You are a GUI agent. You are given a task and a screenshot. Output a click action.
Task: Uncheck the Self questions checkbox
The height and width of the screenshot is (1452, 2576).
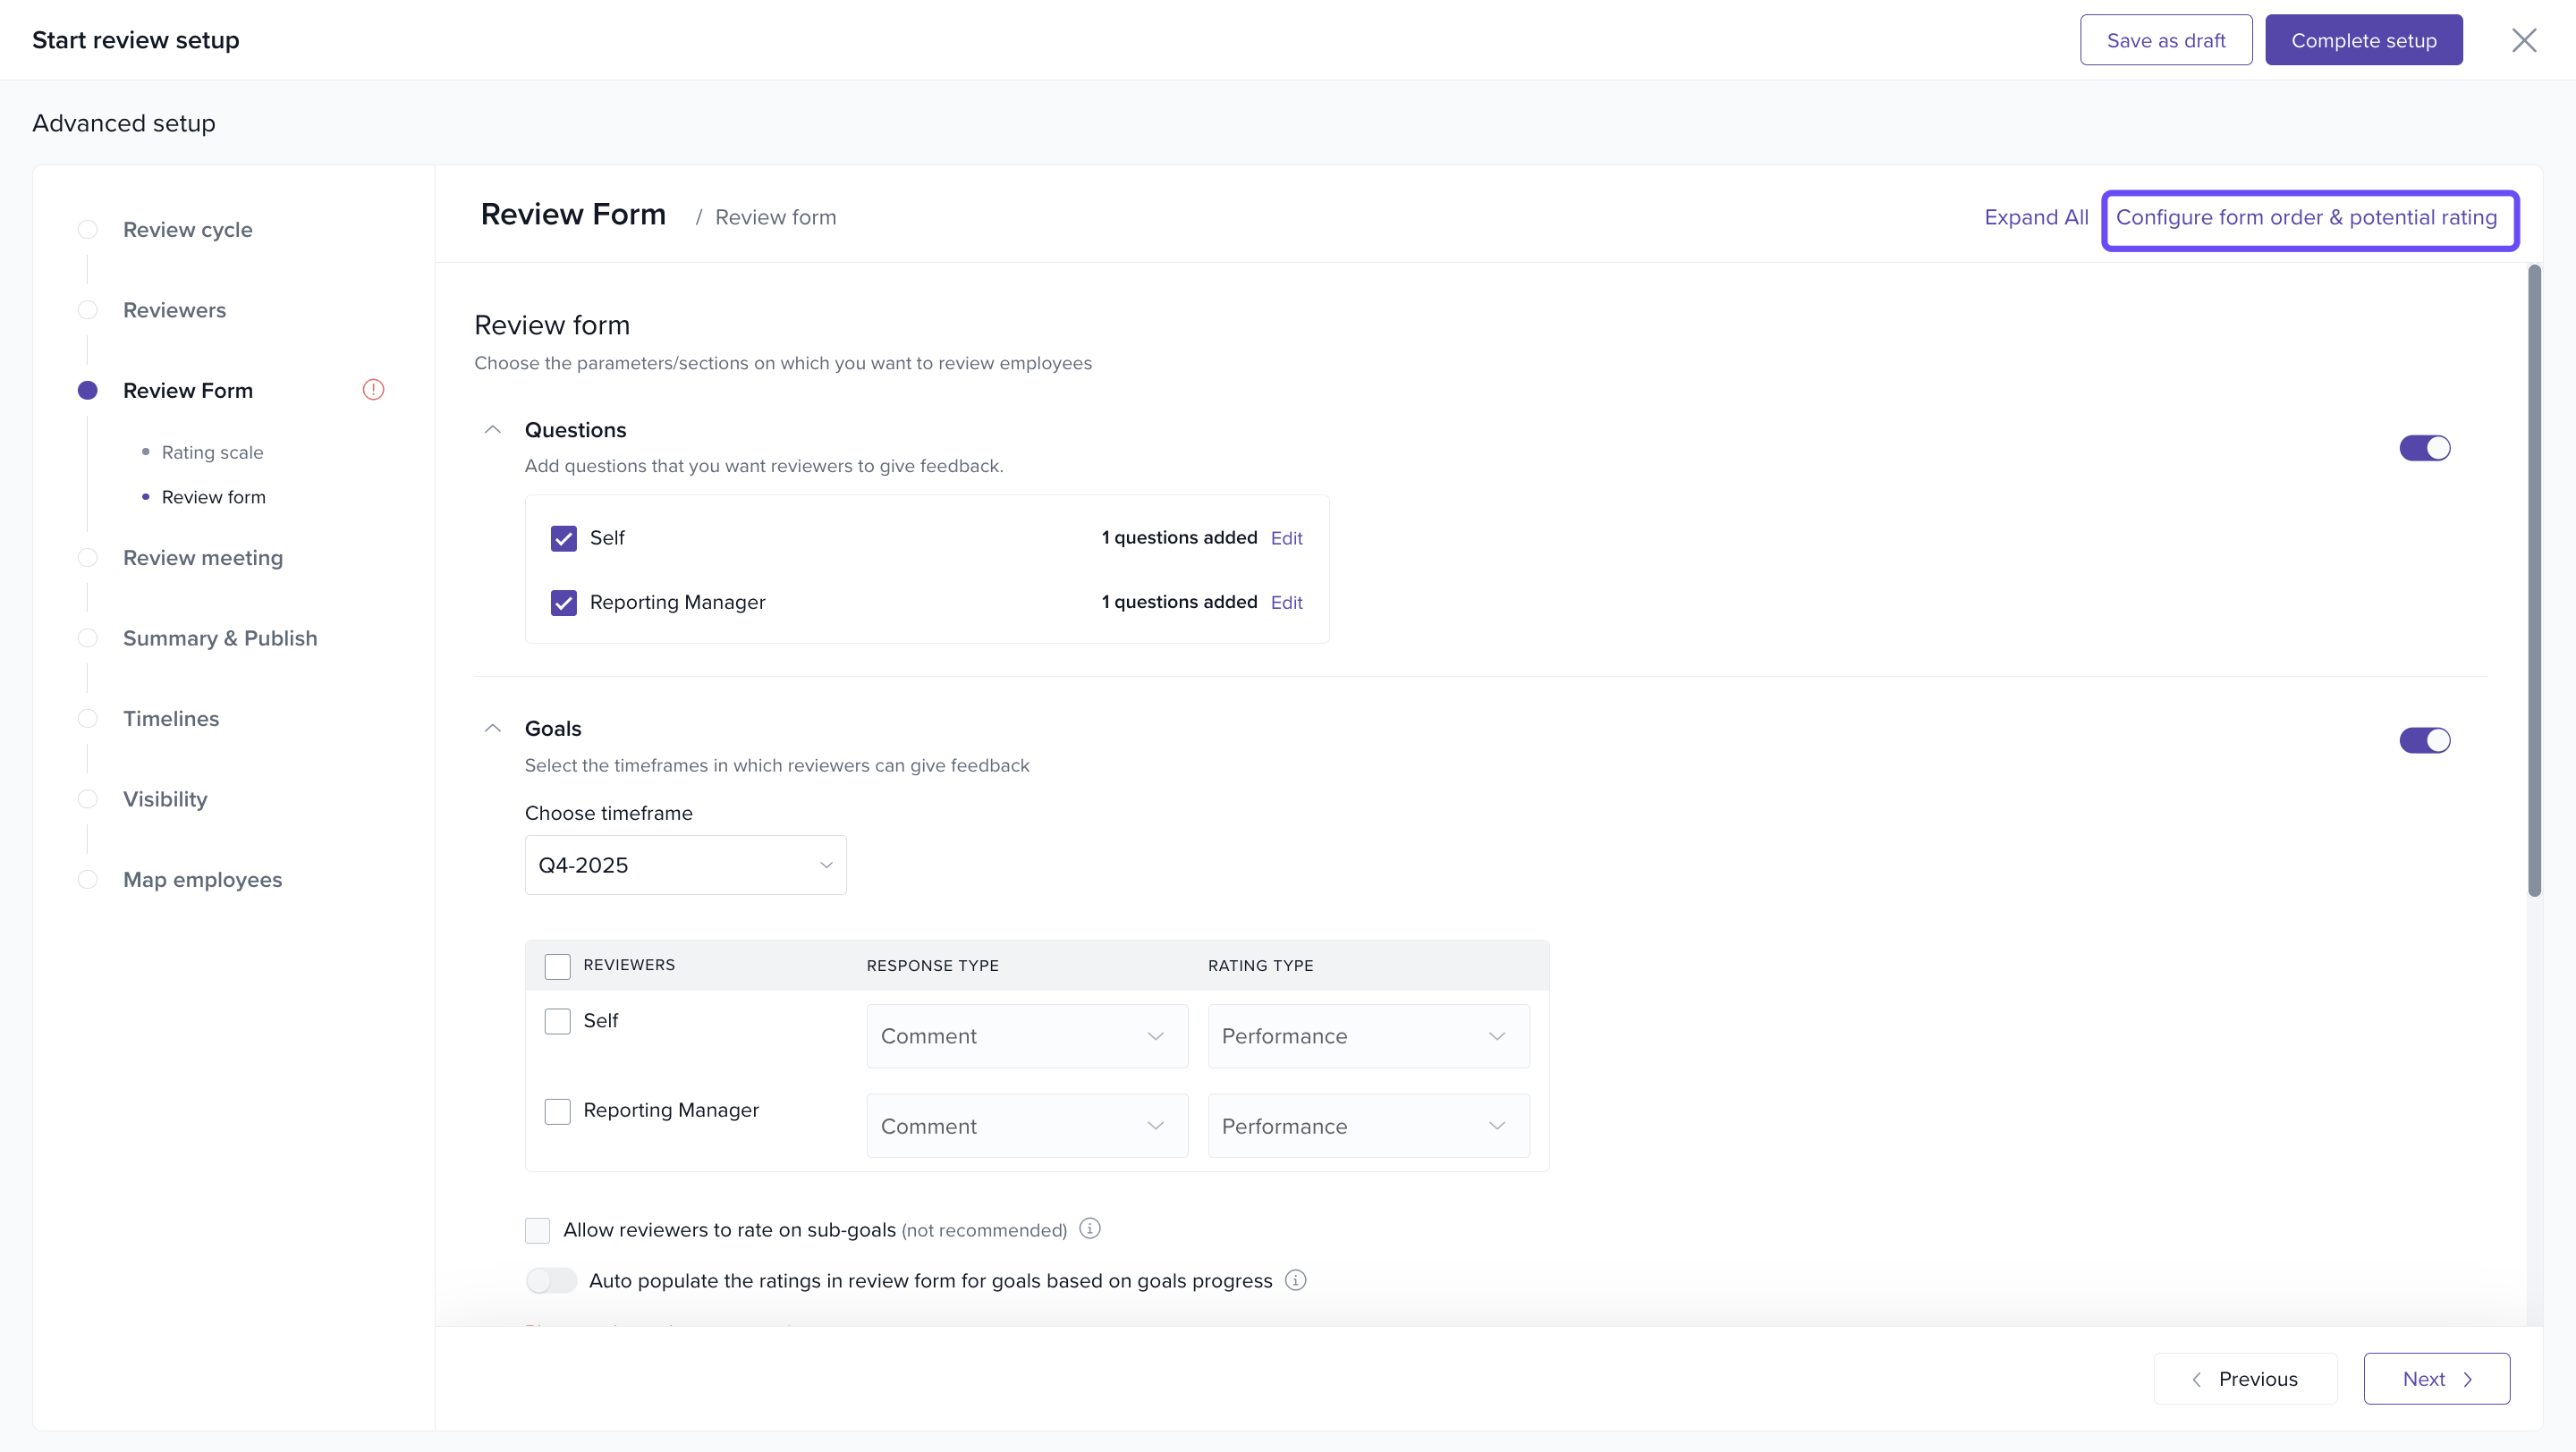click(564, 538)
